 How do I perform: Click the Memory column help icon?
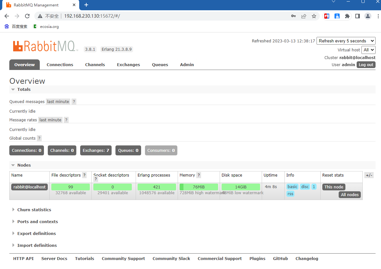199,175
